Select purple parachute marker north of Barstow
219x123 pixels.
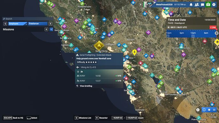148,33
